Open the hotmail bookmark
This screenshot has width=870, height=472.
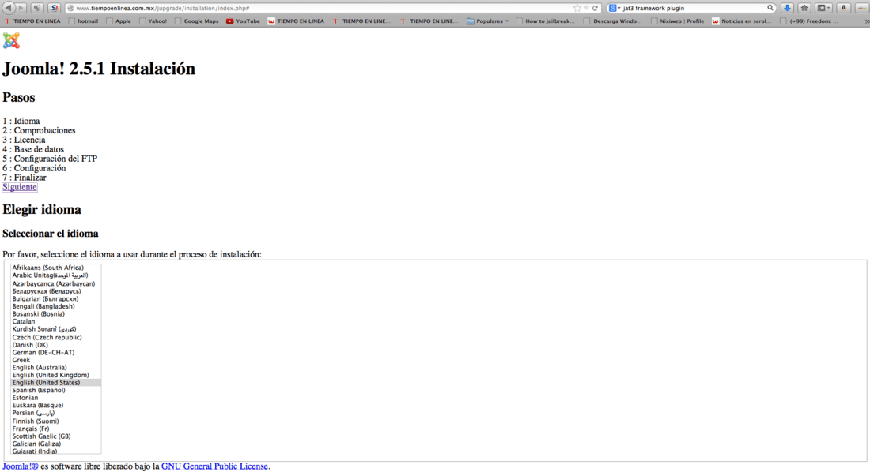click(83, 21)
